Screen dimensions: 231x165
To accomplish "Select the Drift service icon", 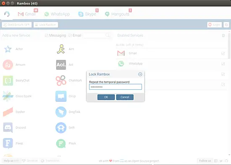I will tap(61, 128).
